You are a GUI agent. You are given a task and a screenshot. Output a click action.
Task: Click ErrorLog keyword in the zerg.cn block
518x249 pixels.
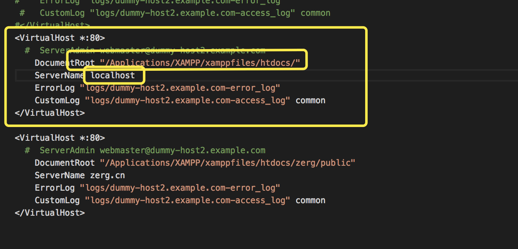(x=55, y=188)
